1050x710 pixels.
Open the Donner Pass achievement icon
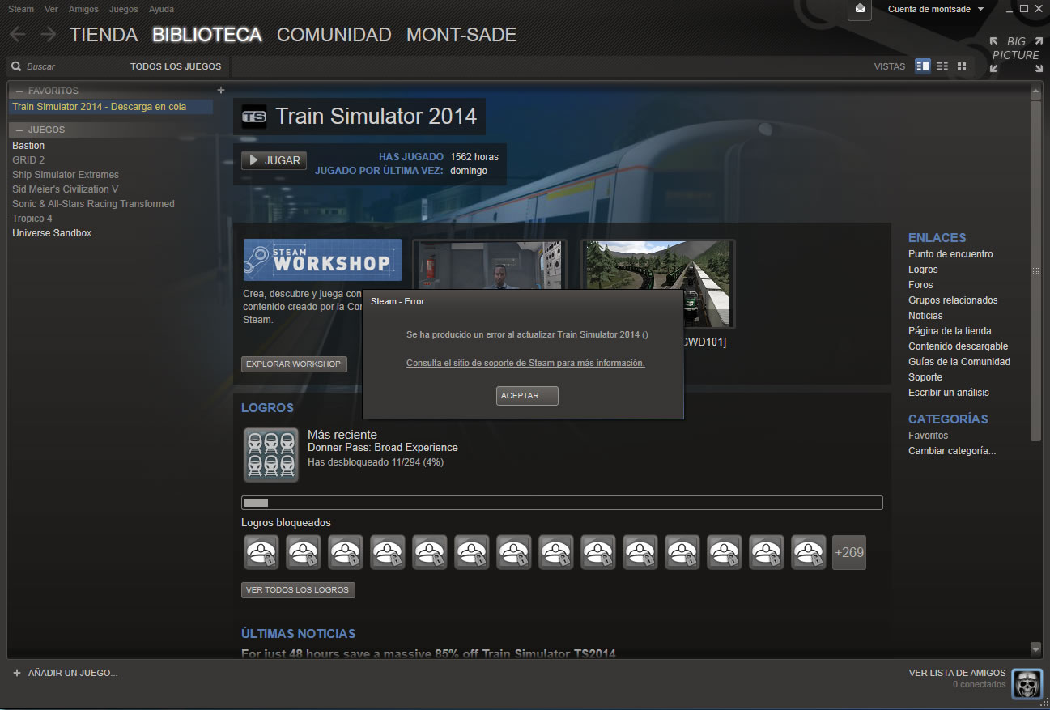click(271, 455)
